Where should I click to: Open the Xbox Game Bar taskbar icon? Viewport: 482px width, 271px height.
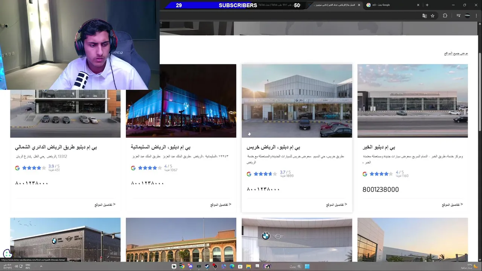[198, 266]
